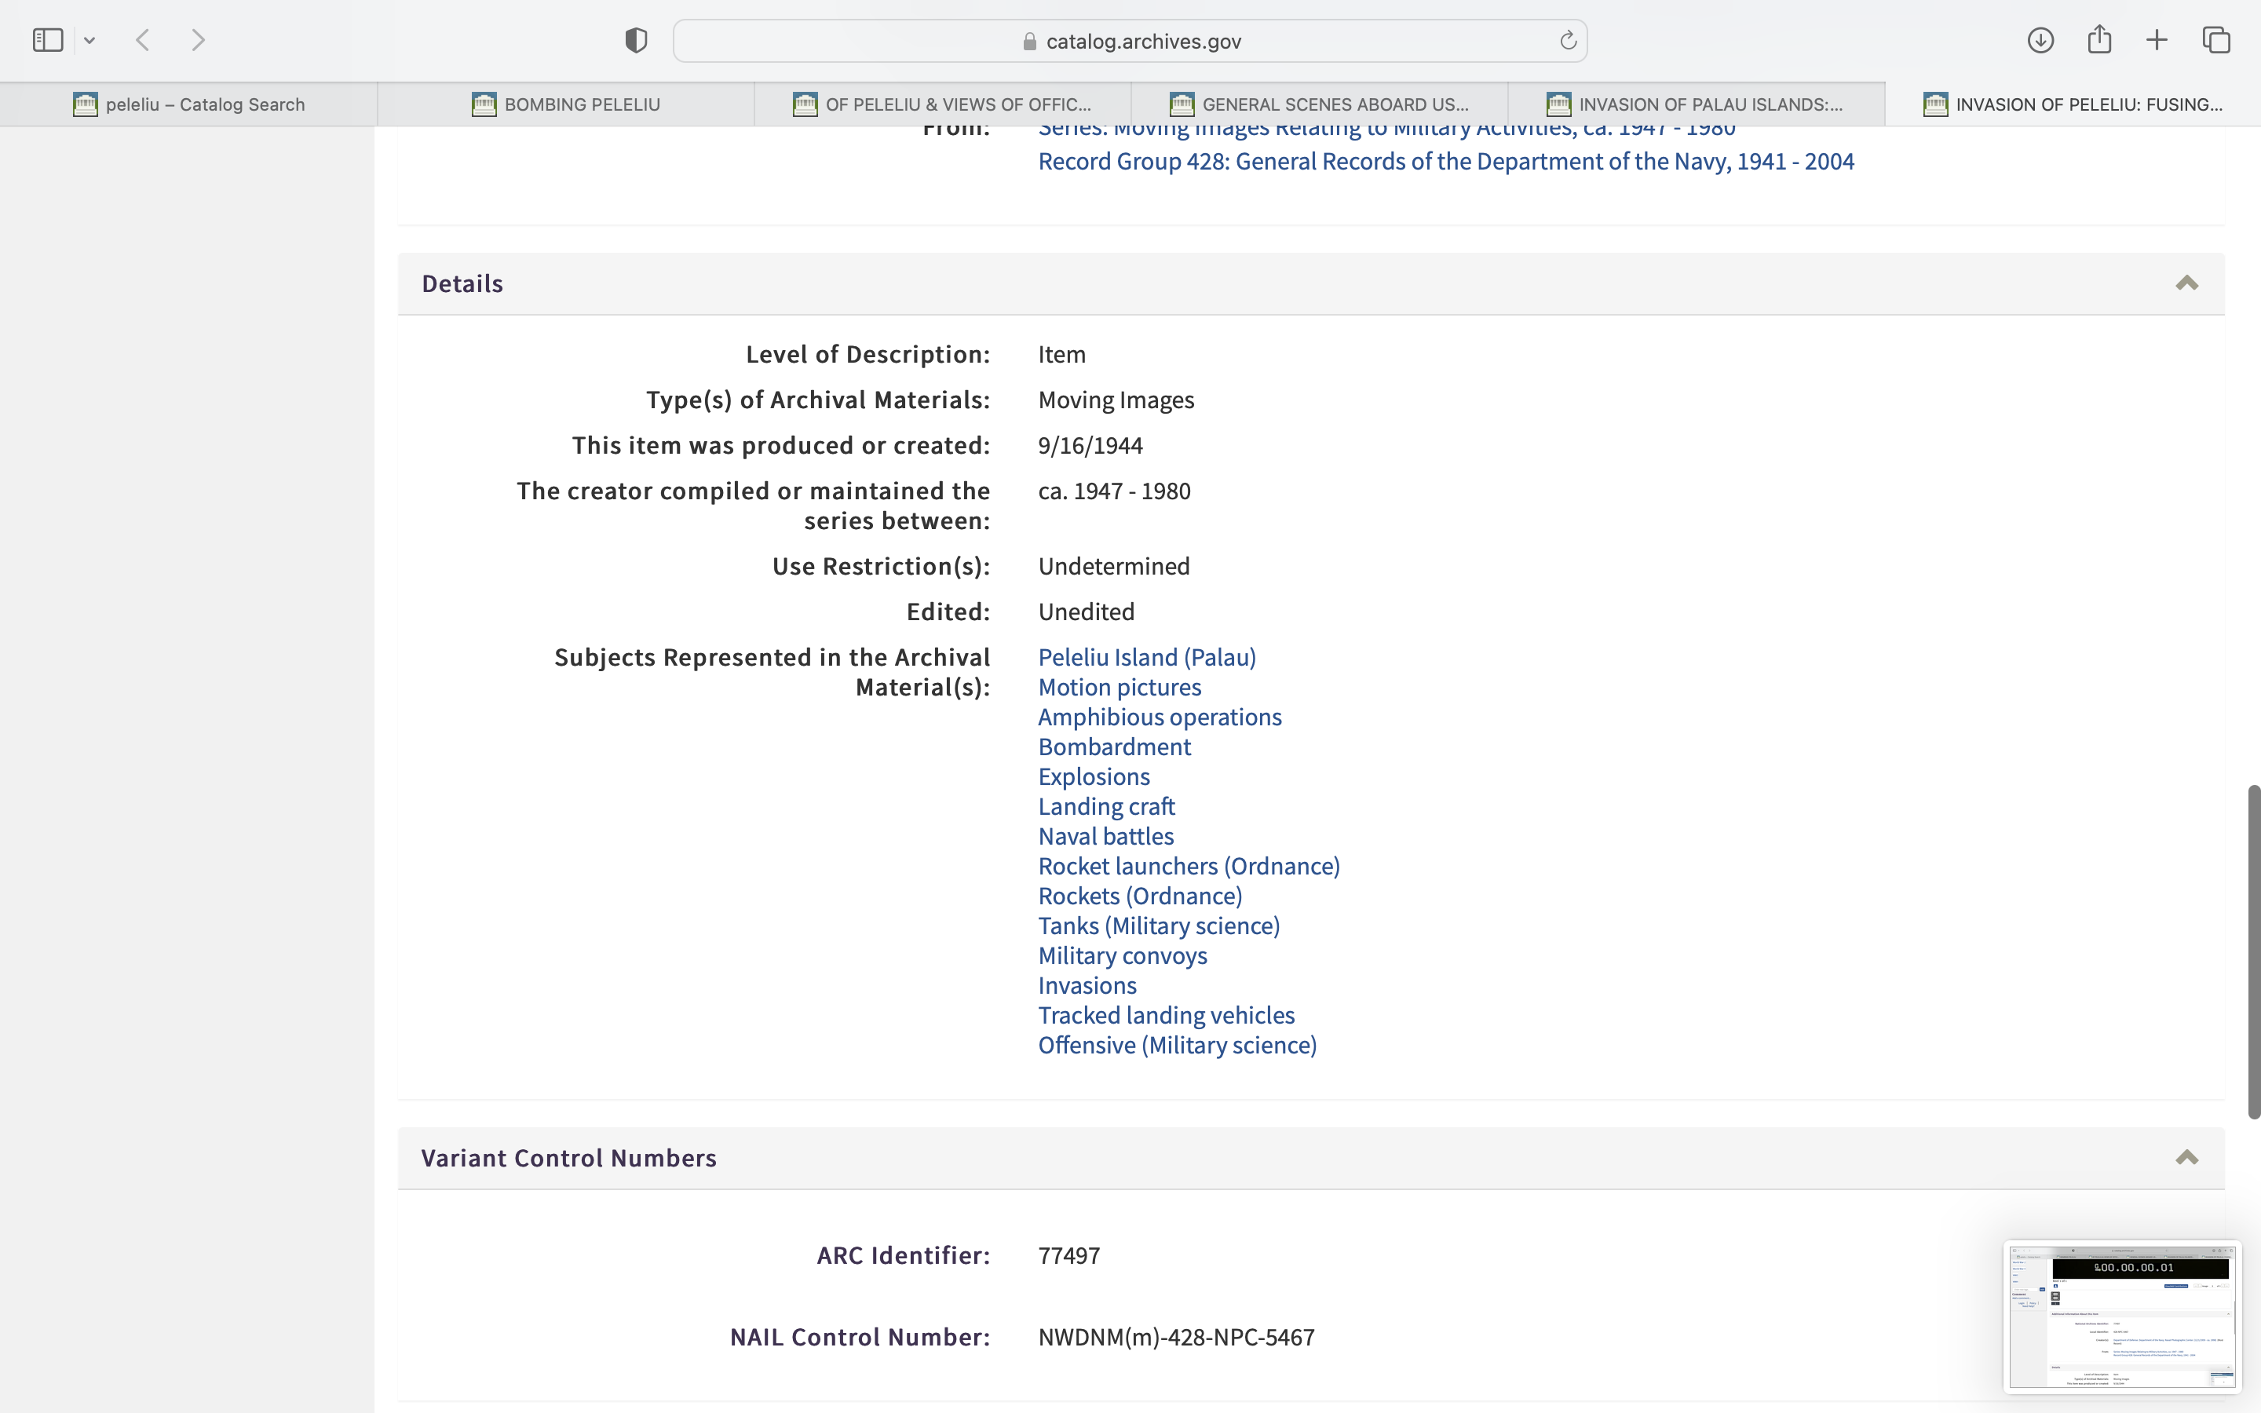Open the Amphibious operations subject link
The image size is (2261, 1413).
tap(1160, 717)
